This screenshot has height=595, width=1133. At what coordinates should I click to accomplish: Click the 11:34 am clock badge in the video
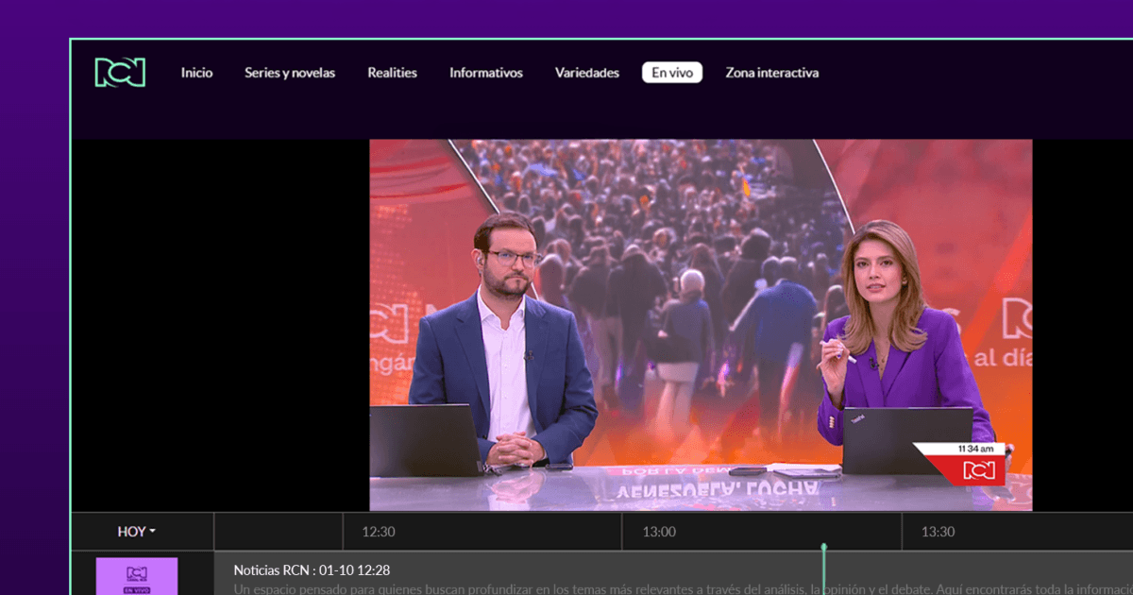point(978,449)
